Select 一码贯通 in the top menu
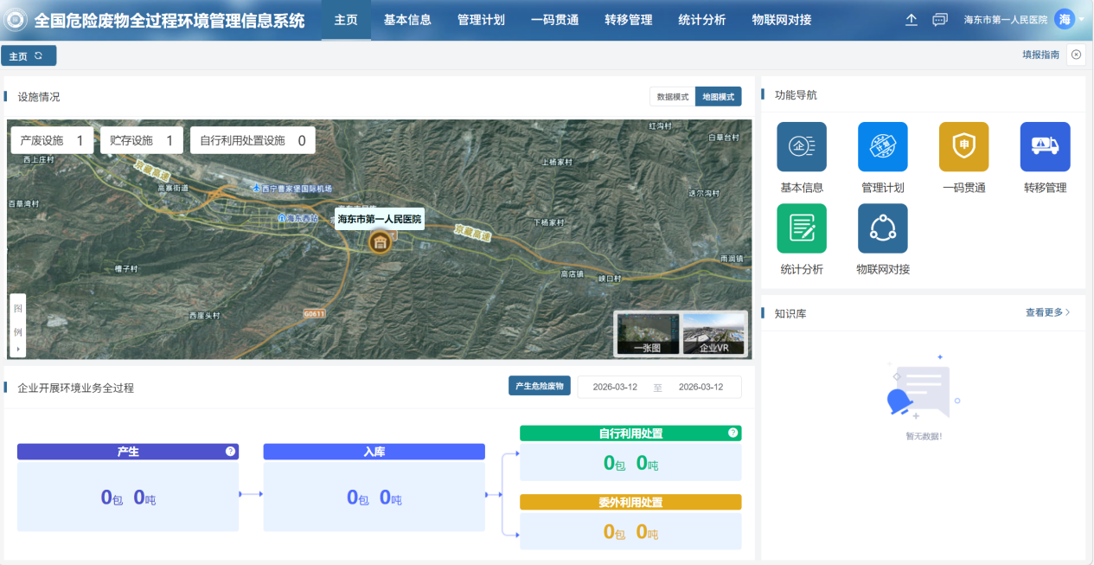 [x=555, y=20]
